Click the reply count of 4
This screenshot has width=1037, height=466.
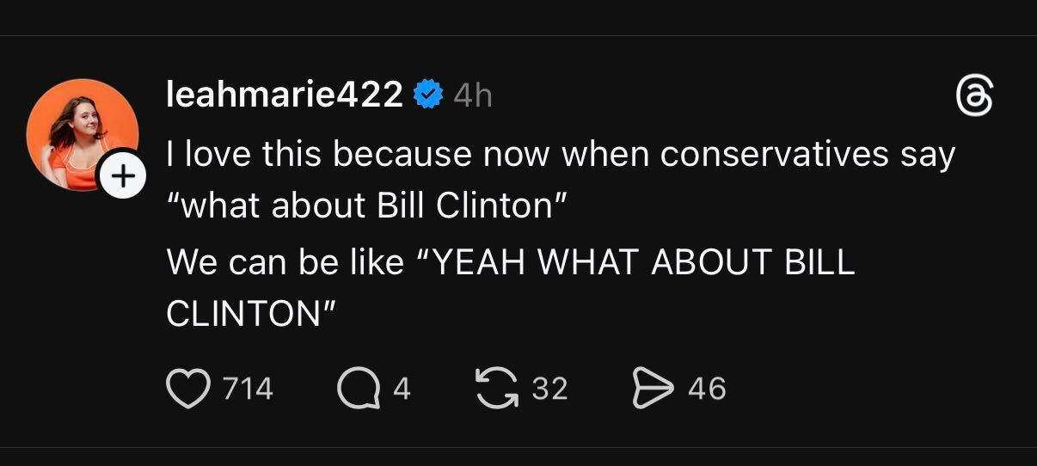click(x=402, y=389)
